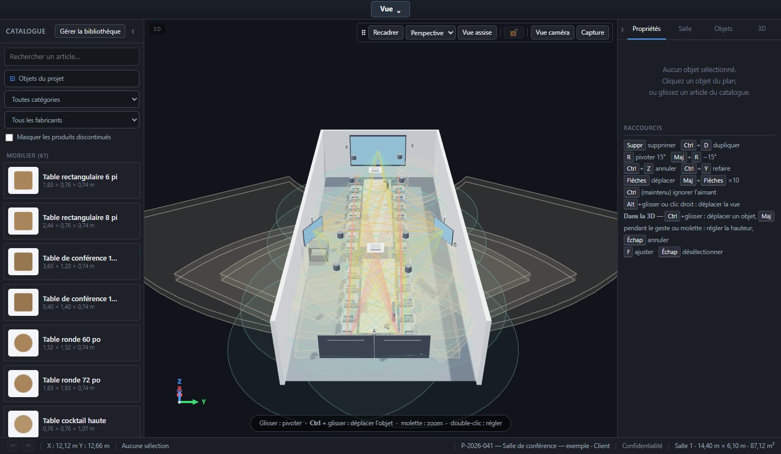Click the Recadrer button
Image resolution: width=781 pixels, height=454 pixels.
tap(386, 33)
